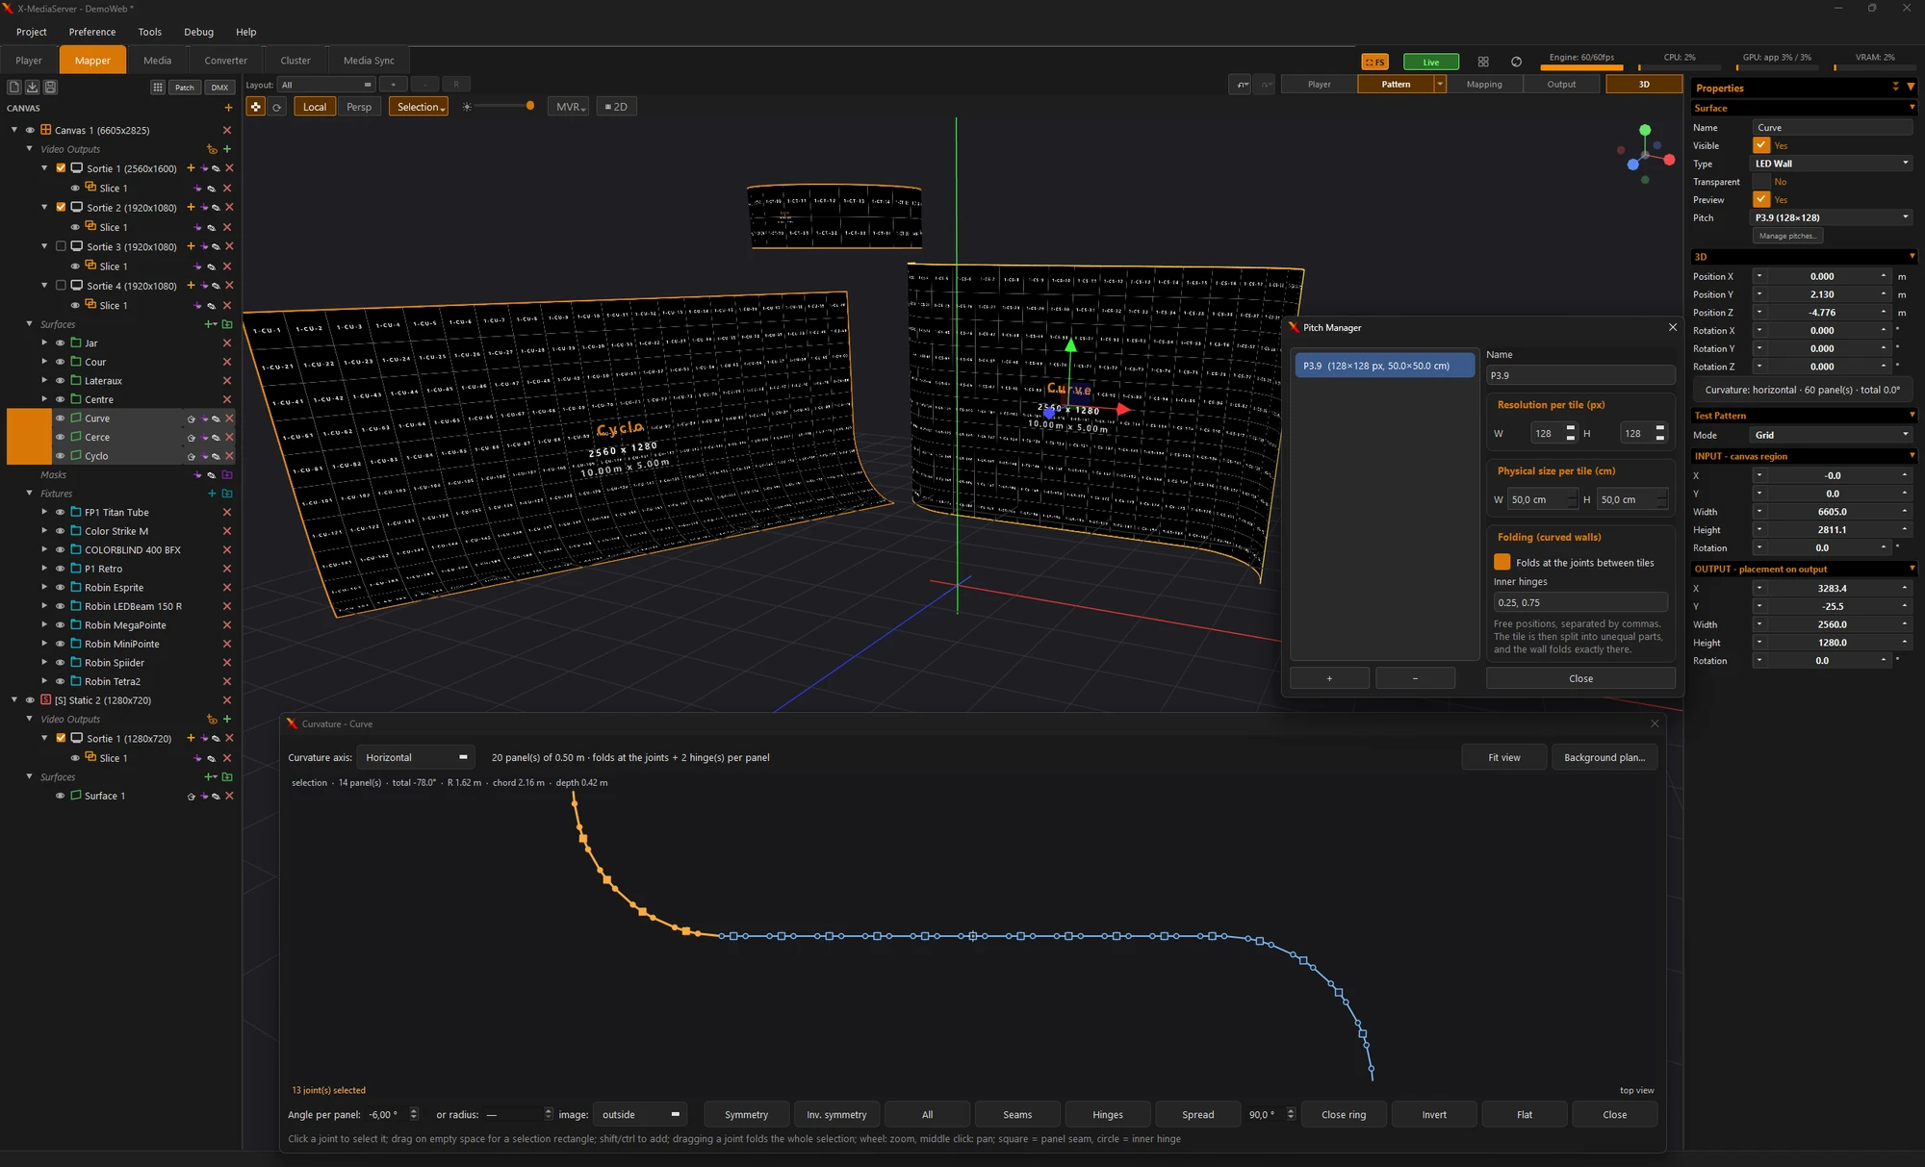Viewport: 1925px width, 1167px height.
Task: Click Close ring button
Action: click(1344, 1114)
